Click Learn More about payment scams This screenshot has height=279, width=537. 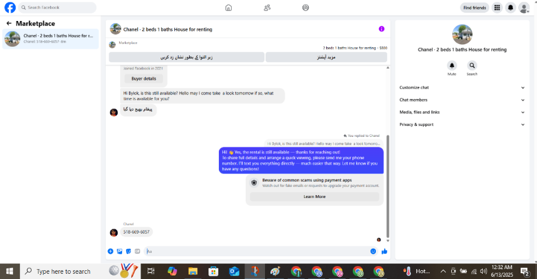point(315,197)
